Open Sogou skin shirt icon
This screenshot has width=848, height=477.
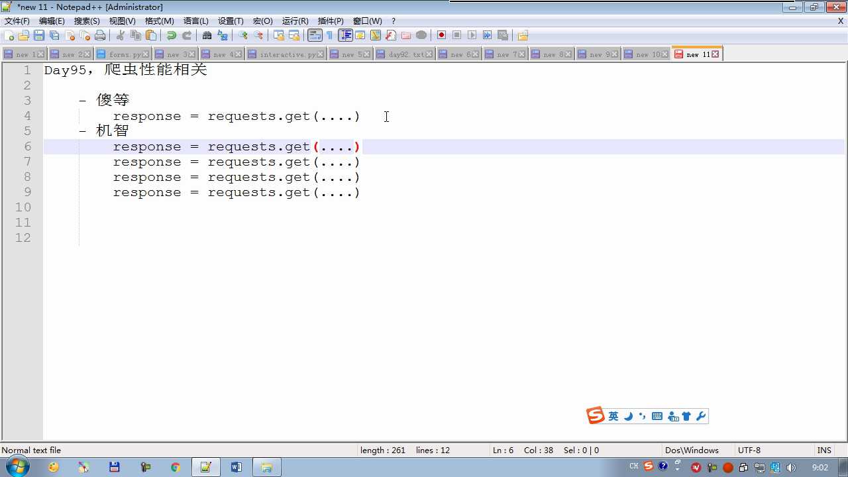(x=686, y=416)
